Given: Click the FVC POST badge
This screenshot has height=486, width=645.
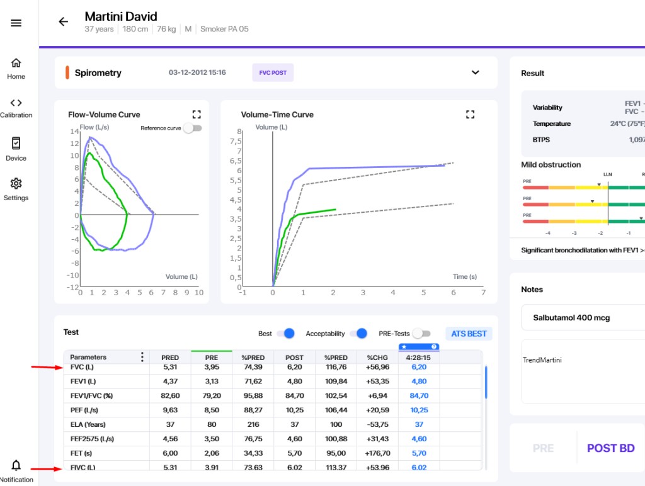Looking at the screenshot, I should pos(273,72).
